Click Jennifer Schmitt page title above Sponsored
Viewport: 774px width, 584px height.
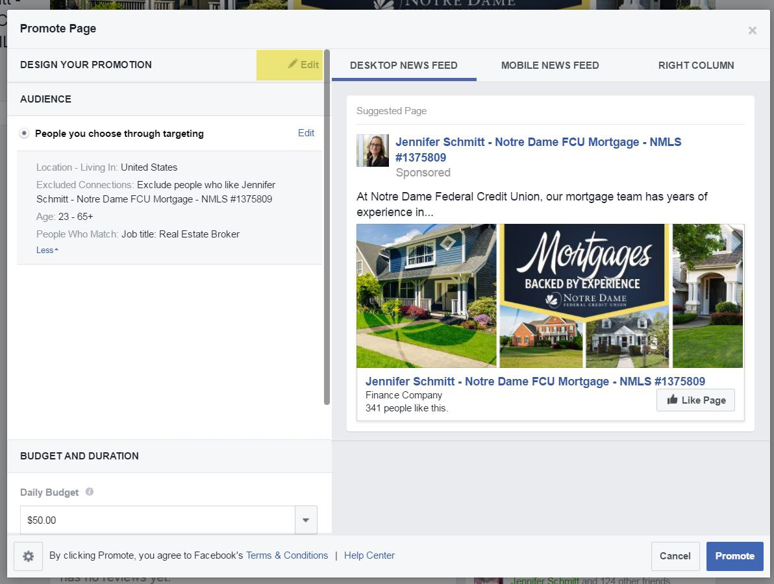pos(538,149)
